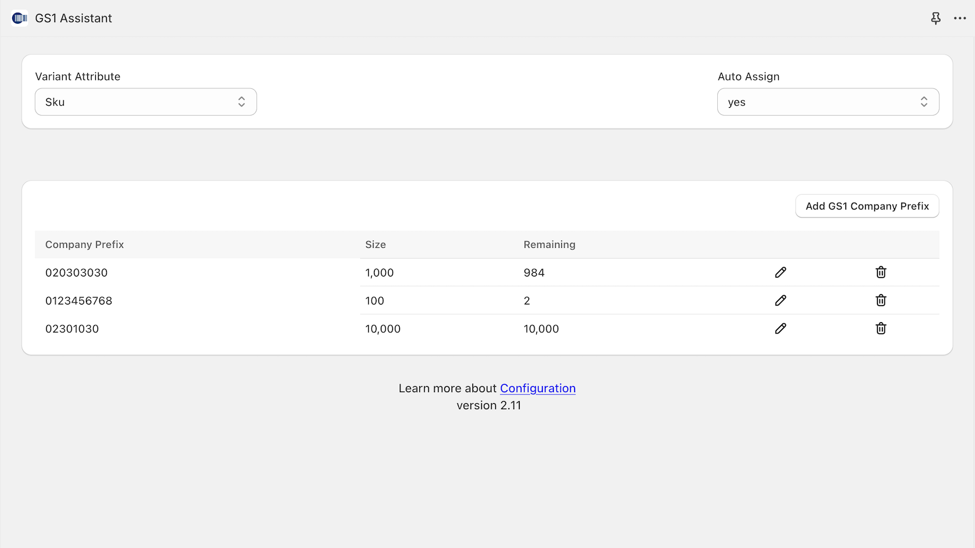Click the 10,000 size value
975x548 pixels.
pyautogui.click(x=383, y=329)
